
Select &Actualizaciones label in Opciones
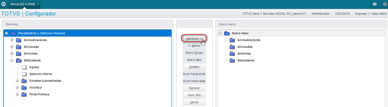point(35,40)
